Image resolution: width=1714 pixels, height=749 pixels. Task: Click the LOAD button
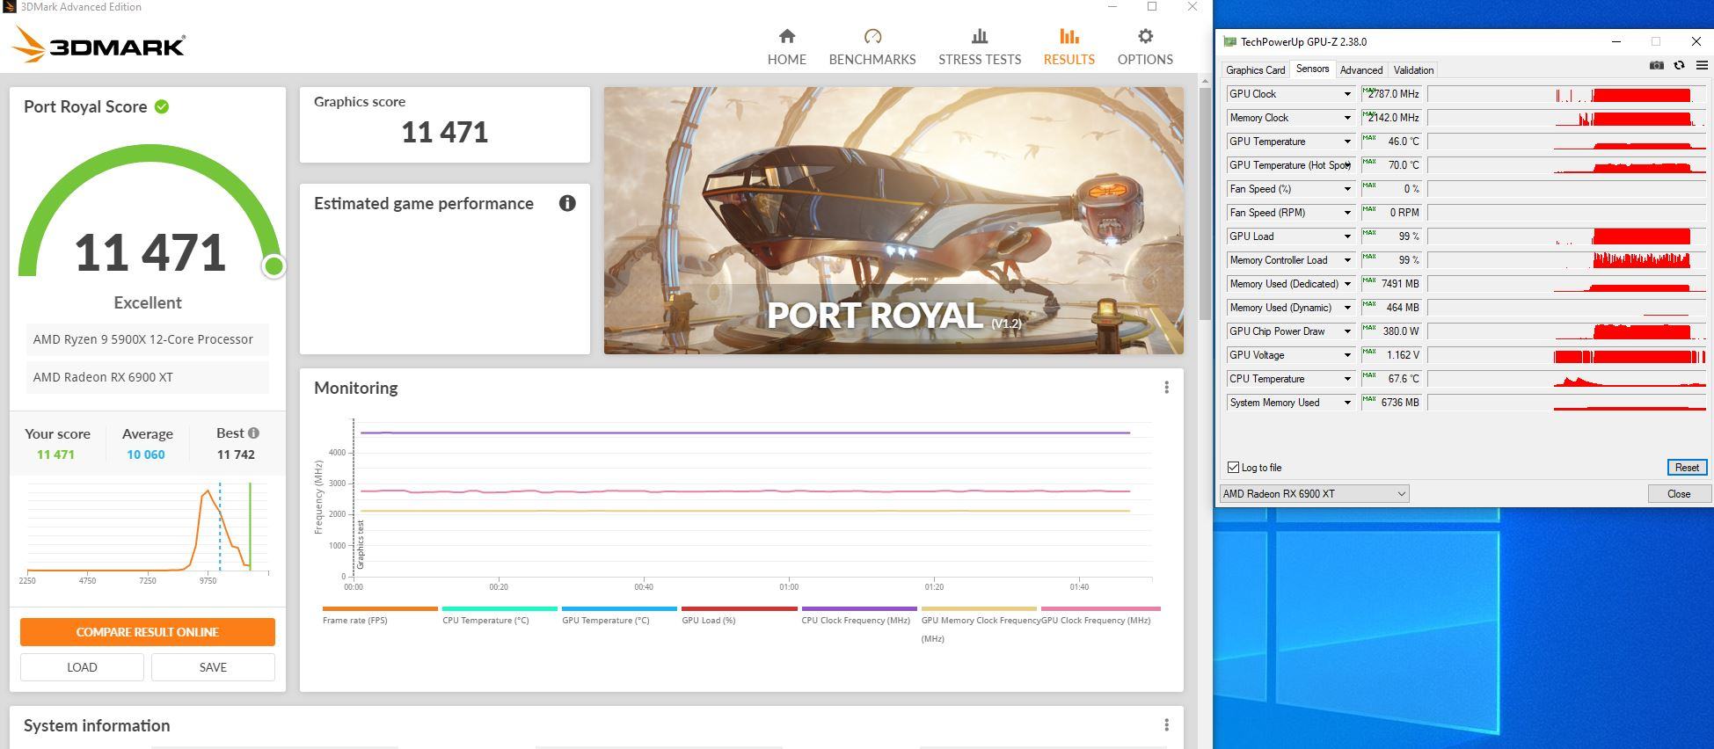[82, 667]
